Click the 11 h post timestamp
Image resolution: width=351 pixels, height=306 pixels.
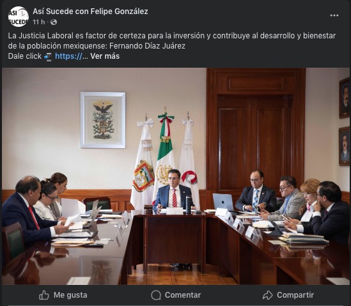(x=39, y=22)
